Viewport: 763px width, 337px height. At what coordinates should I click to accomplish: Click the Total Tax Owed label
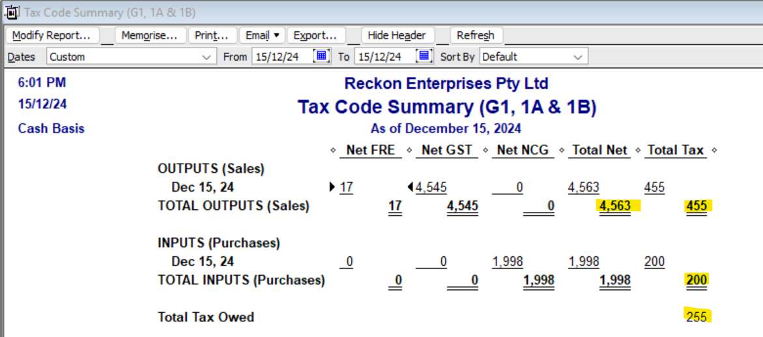tap(206, 317)
